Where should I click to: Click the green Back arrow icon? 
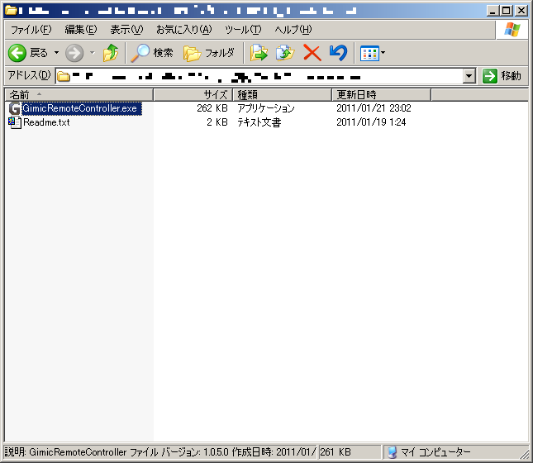click(x=17, y=53)
